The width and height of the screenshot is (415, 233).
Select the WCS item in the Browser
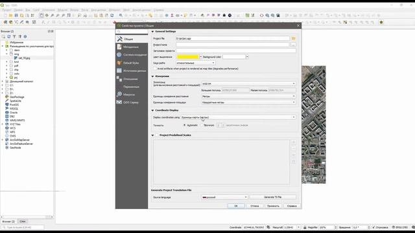13,128
